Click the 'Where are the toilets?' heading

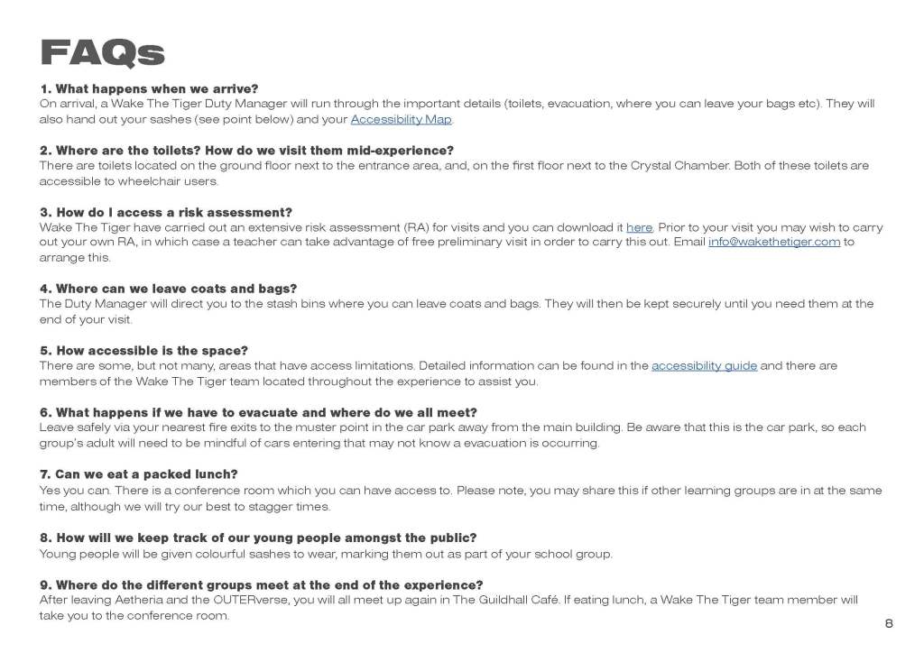coord(246,151)
